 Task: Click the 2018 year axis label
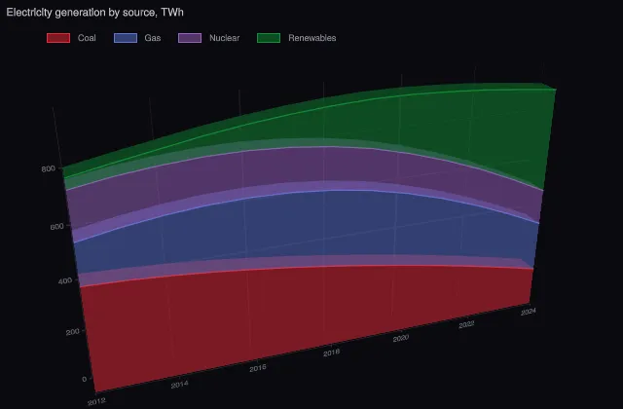331,353
